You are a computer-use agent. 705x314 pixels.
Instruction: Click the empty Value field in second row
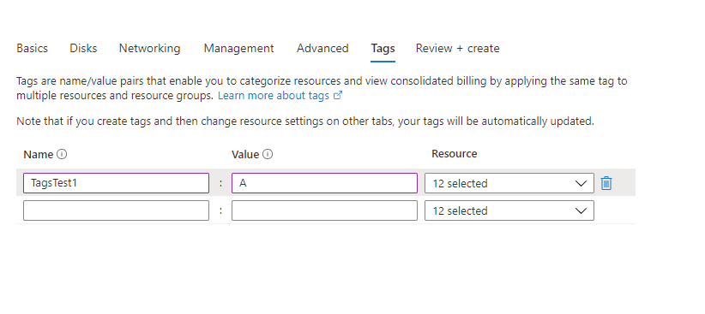click(x=324, y=210)
